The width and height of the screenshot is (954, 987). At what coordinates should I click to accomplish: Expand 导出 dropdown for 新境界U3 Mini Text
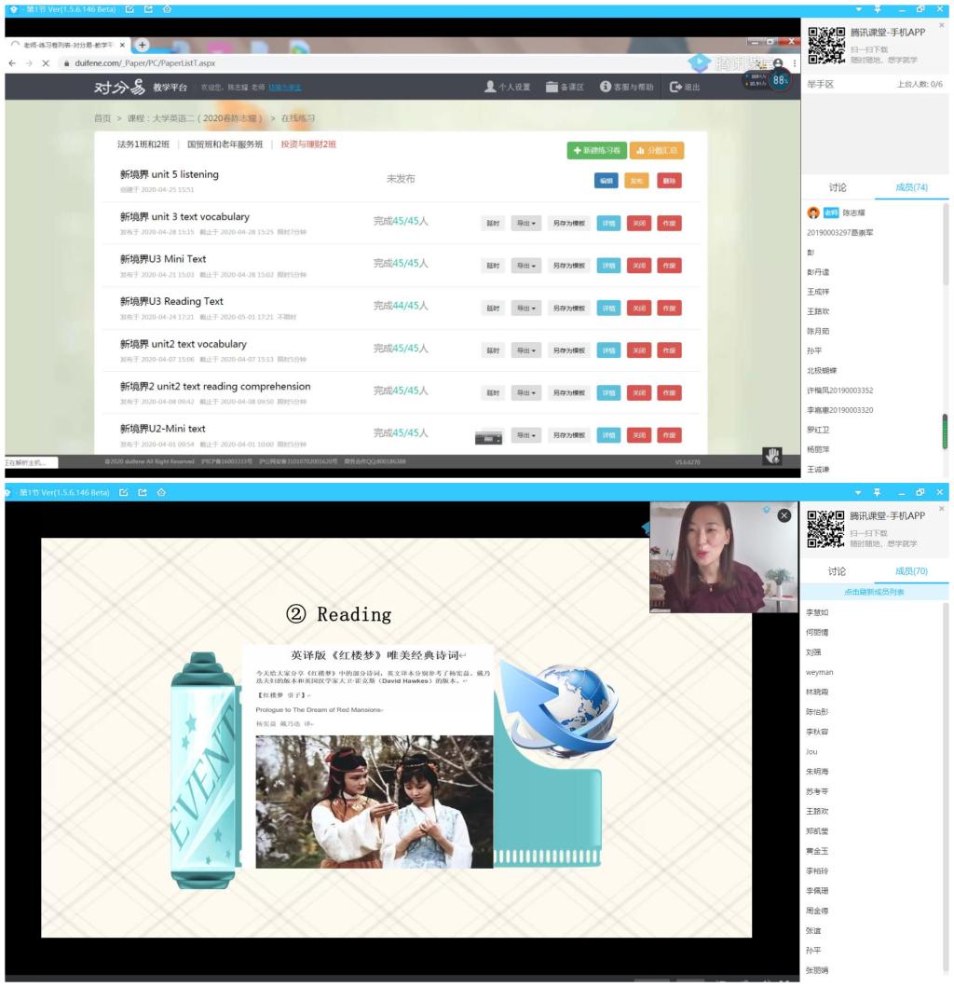pyautogui.click(x=526, y=266)
